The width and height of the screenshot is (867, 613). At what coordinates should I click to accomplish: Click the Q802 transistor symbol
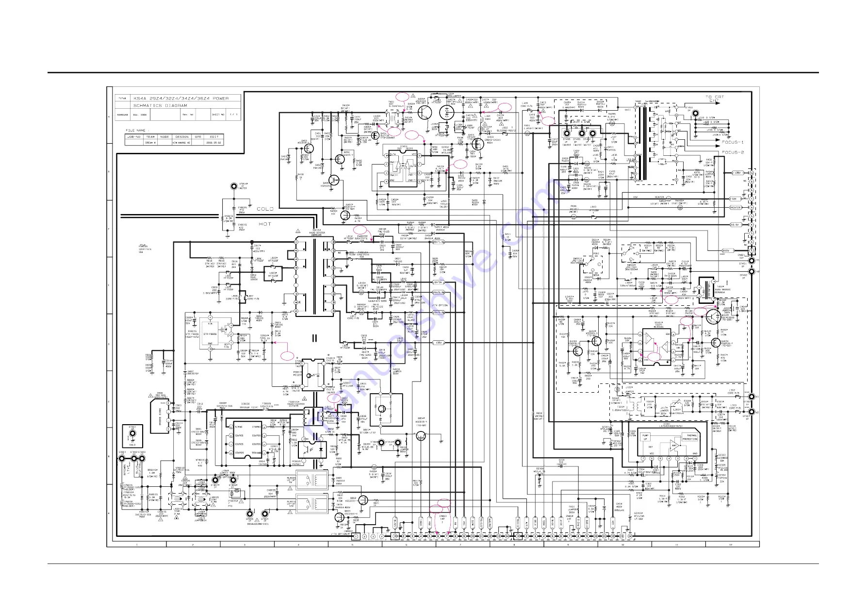pyautogui.click(x=363, y=501)
